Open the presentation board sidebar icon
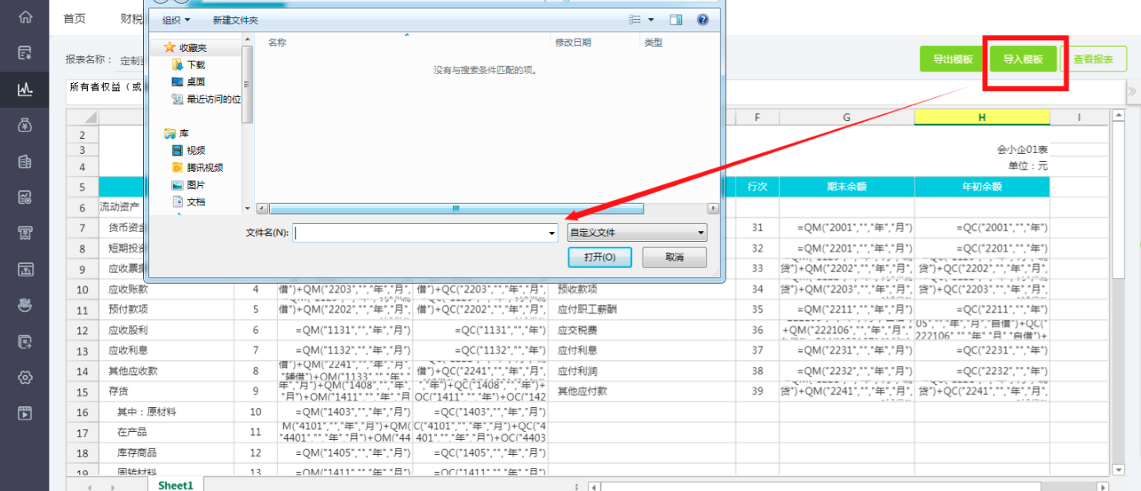The width and height of the screenshot is (1141, 491). pos(26,269)
